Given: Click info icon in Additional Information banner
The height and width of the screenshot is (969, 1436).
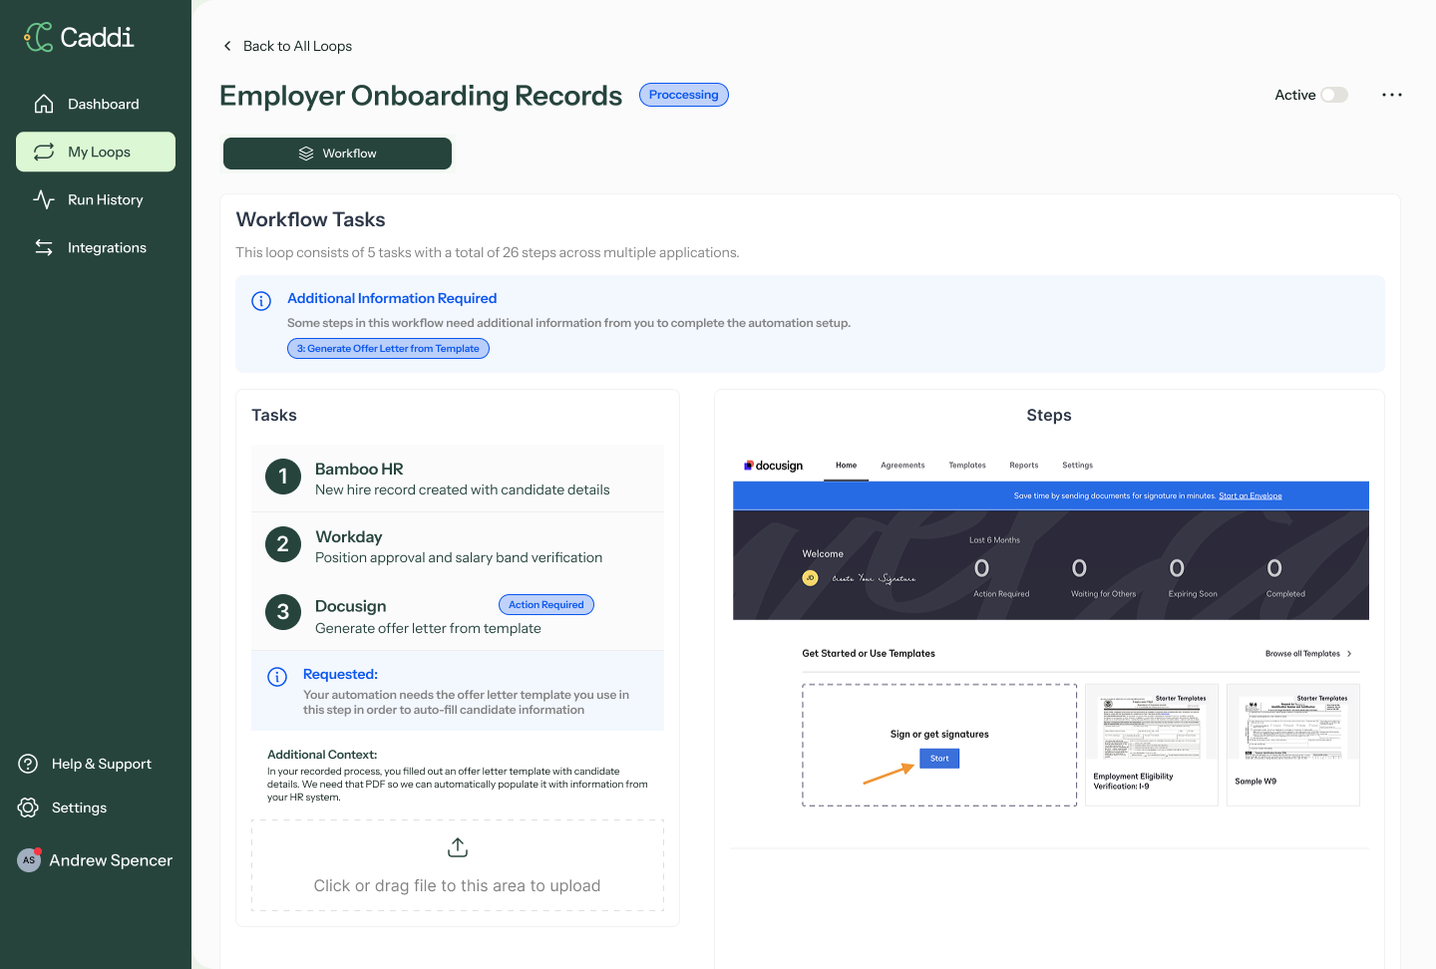Looking at the screenshot, I should pyautogui.click(x=261, y=301).
